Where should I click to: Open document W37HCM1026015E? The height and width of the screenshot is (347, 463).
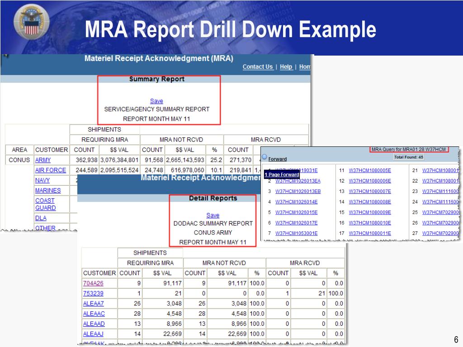click(297, 212)
